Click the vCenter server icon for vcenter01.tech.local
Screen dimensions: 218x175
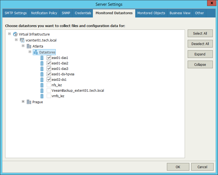click(22, 40)
